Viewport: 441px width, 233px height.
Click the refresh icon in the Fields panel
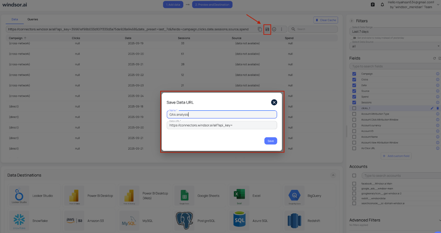point(434,58)
